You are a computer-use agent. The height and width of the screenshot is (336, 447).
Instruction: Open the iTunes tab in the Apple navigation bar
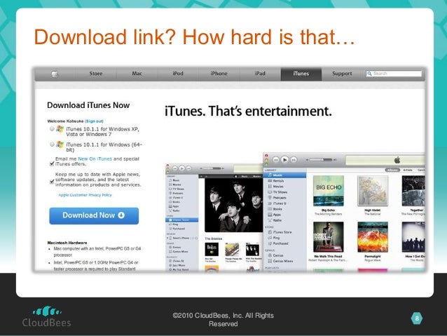click(301, 74)
